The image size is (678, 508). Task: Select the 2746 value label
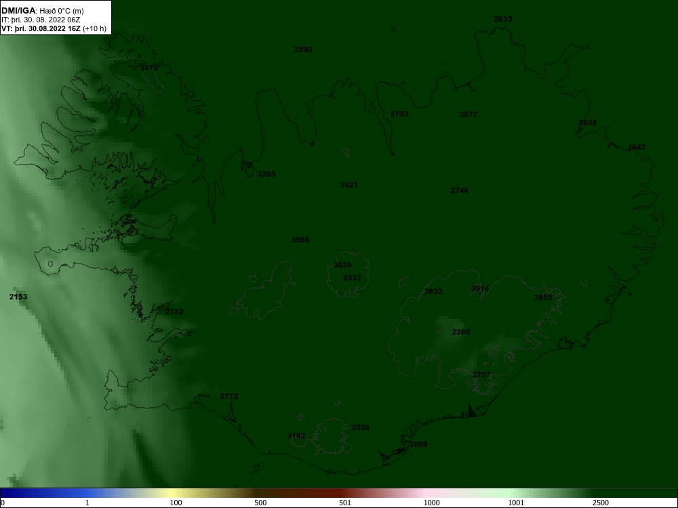coord(460,190)
